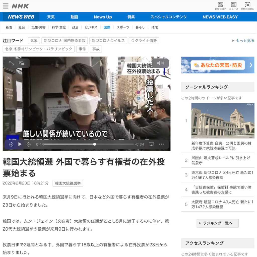Click the 新型コロナ icon in the header
This screenshot has width=257, height=257.
click(x=221, y=5)
